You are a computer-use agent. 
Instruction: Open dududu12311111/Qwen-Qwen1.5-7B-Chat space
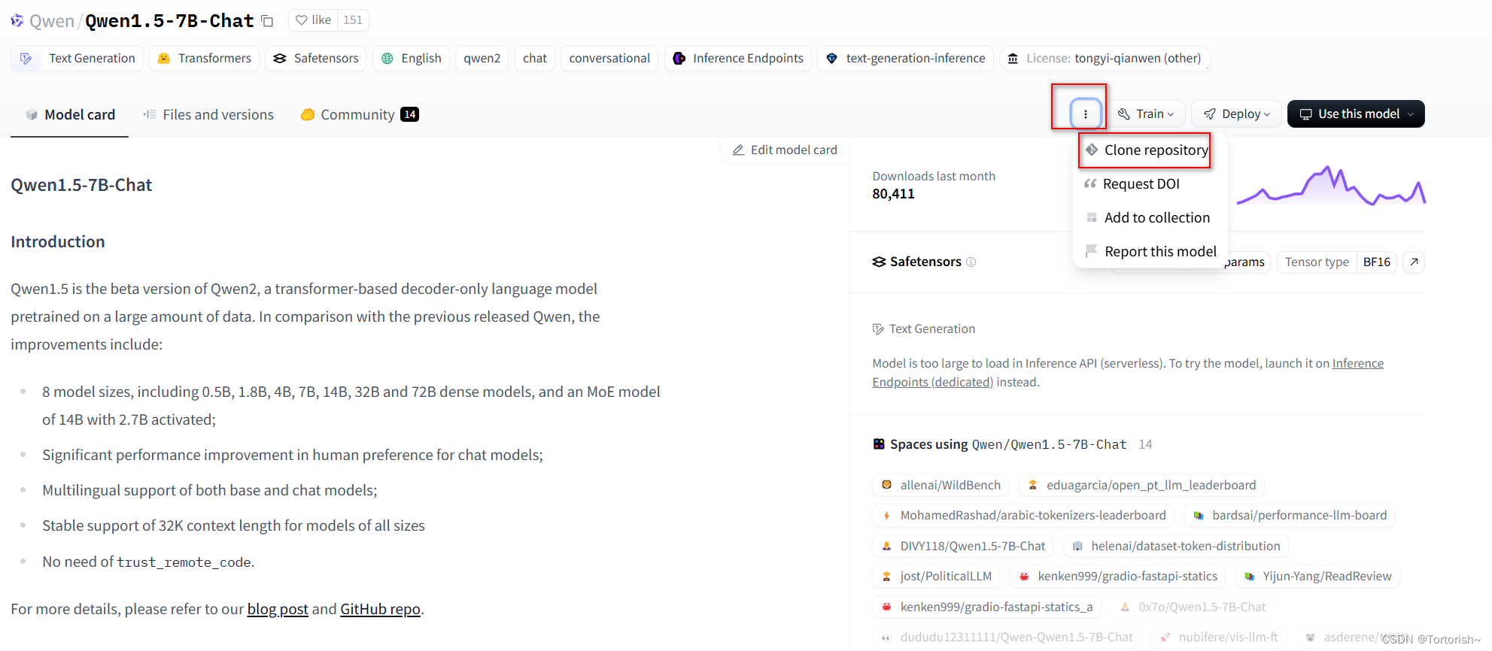click(x=1007, y=637)
